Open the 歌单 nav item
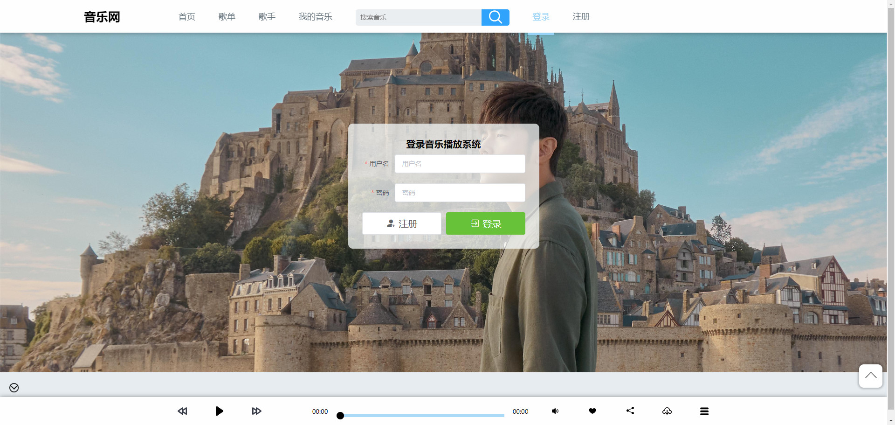895x425 pixels. tap(227, 17)
